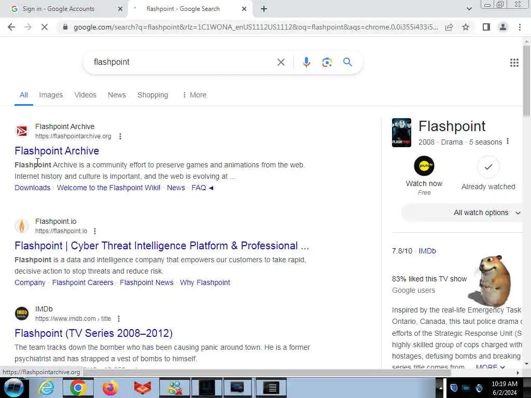Open options in Flashpoint knowledge panel
This screenshot has height=398, width=531.
point(507,141)
